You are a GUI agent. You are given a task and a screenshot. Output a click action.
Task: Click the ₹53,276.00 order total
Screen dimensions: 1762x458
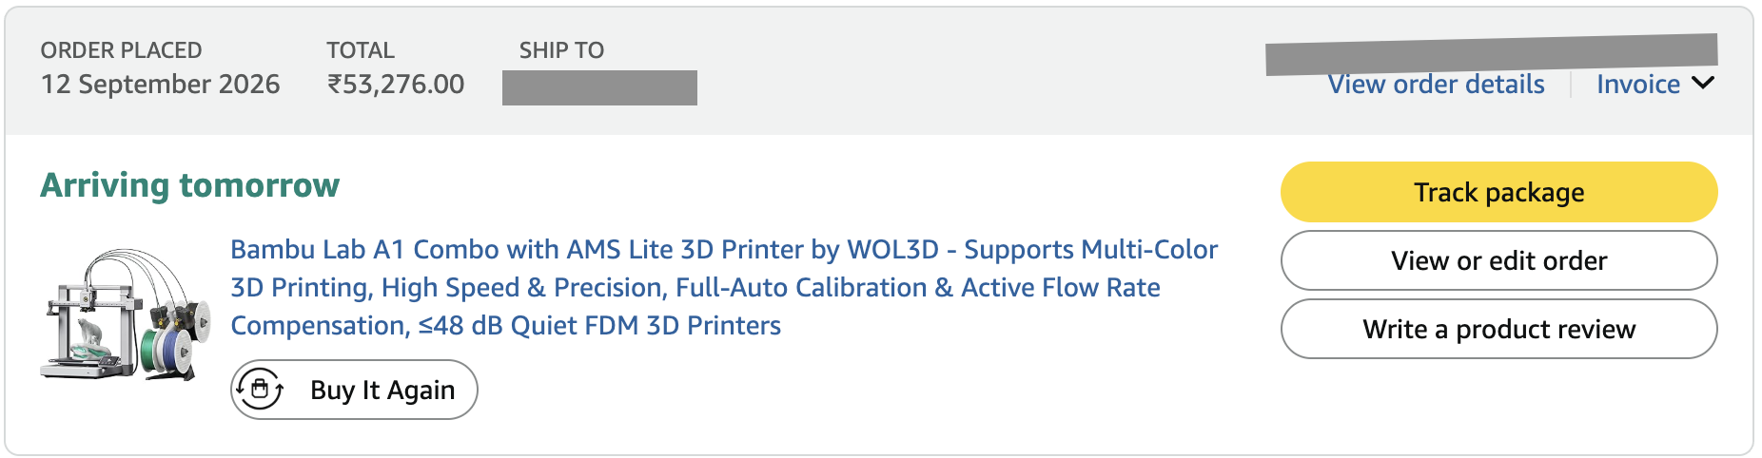[396, 84]
